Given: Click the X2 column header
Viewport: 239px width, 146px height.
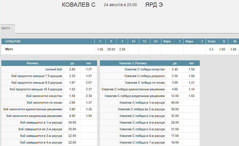Looking at the screenshot, I should 156,41.
